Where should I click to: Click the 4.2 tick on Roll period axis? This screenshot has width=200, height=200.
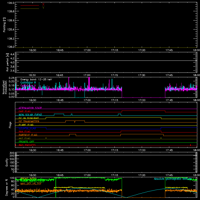(x=12, y=58)
